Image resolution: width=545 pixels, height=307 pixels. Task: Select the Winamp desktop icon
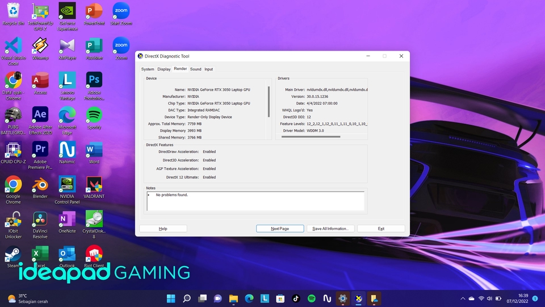pyautogui.click(x=40, y=48)
